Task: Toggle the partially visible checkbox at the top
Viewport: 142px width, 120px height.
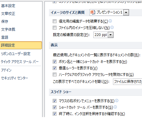Action: click(54, 2)
